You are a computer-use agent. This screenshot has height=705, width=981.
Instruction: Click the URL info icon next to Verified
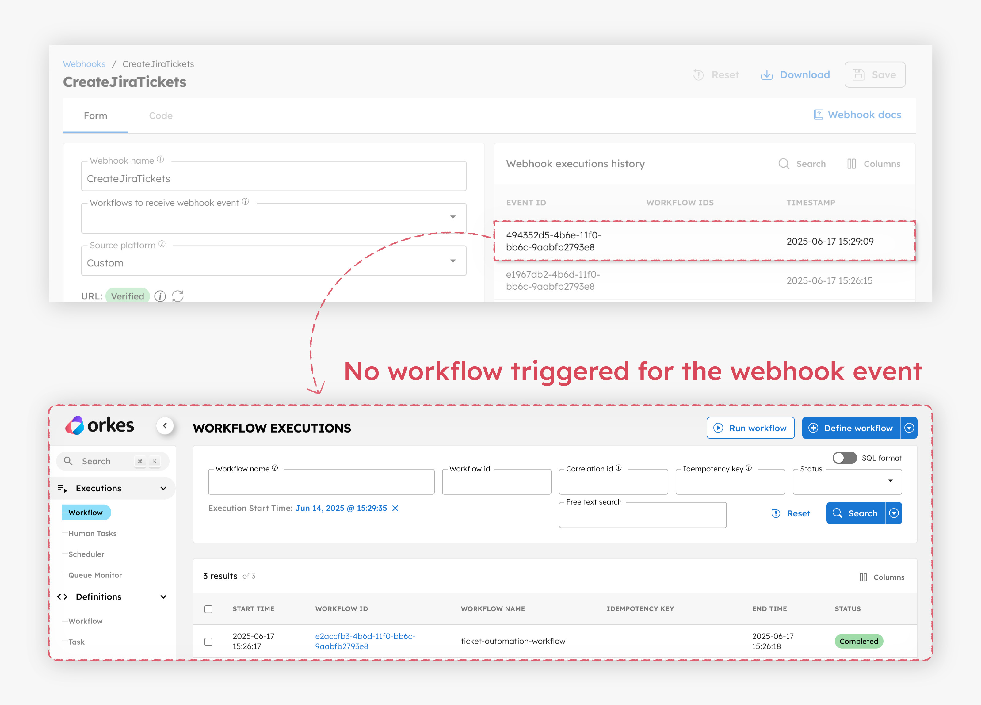point(160,296)
